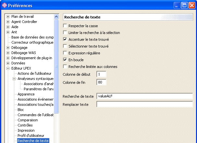The height and width of the screenshot is (143, 197).
Task: Open Commandes de l'utilisateur page
Action: [x=36, y=115]
